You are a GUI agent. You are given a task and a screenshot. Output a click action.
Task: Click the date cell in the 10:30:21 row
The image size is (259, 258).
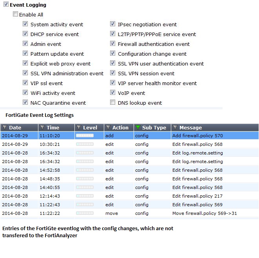15,144
